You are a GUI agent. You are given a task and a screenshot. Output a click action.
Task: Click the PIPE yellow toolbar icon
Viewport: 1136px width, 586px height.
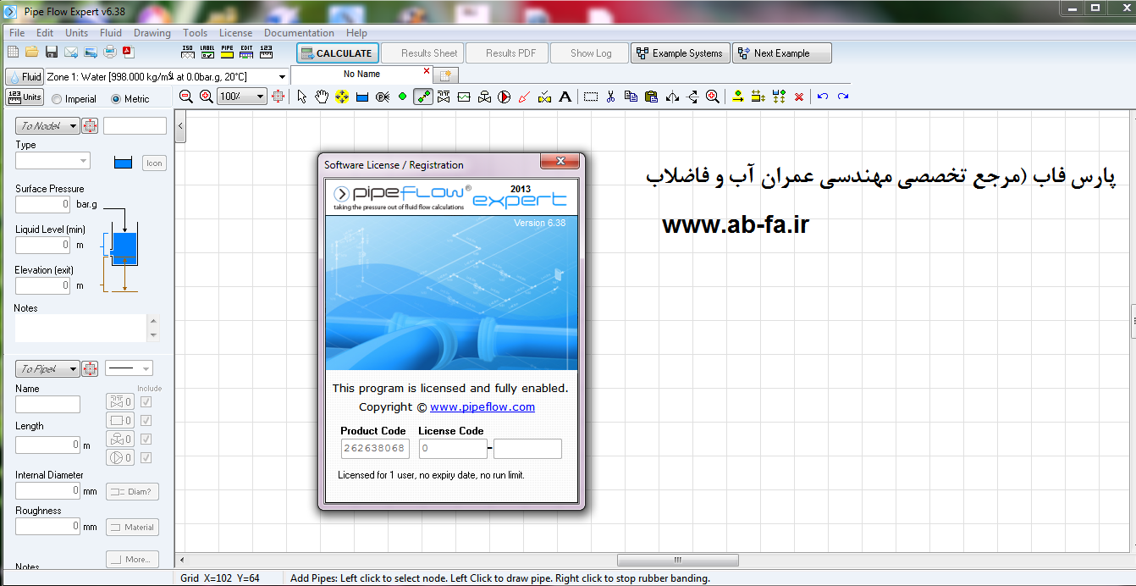227,52
